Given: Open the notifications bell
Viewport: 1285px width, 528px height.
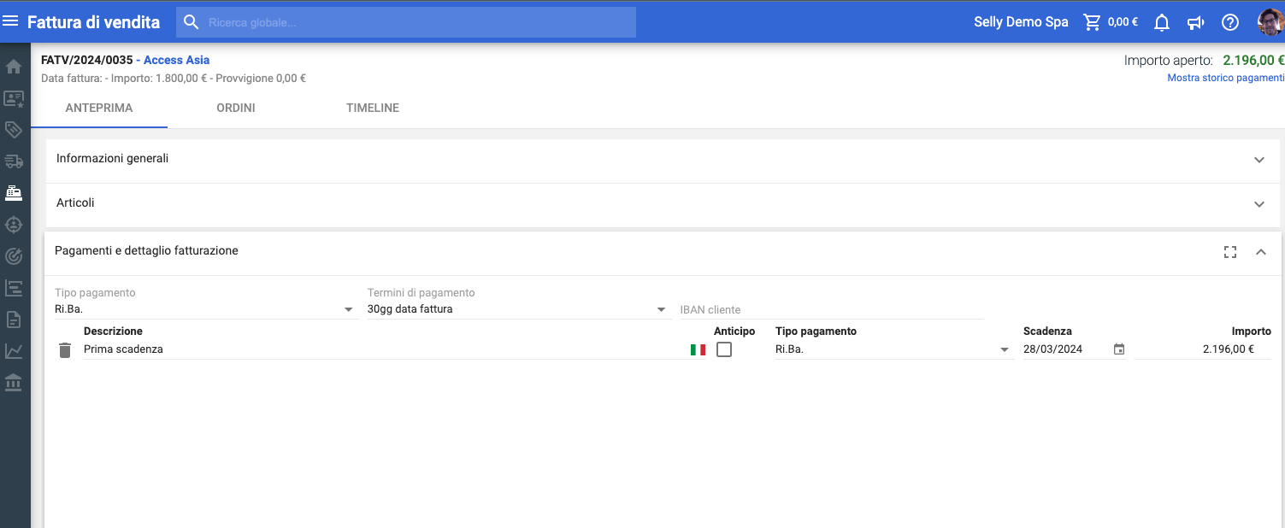Looking at the screenshot, I should pos(1161,22).
